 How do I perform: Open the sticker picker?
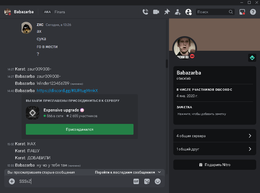coord(147,181)
